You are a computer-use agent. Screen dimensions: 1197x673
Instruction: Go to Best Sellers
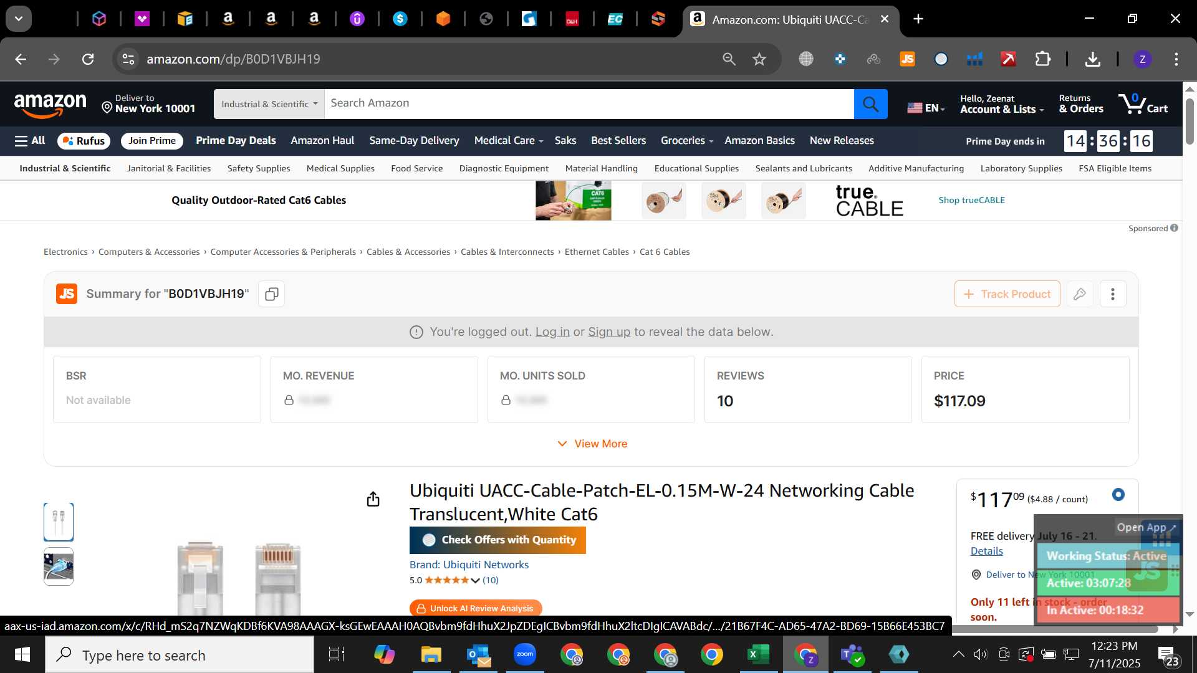click(x=618, y=141)
